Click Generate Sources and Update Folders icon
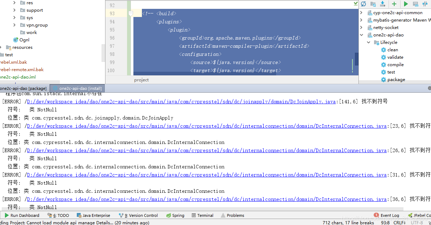The height and width of the screenshot is (225, 431). (373, 4)
